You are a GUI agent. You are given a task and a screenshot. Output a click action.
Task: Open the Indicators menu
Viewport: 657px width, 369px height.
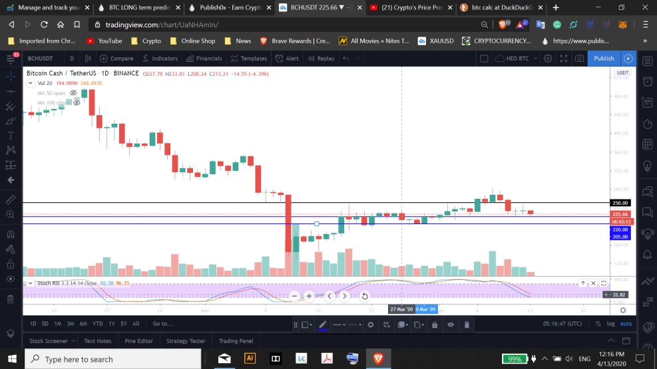click(160, 59)
